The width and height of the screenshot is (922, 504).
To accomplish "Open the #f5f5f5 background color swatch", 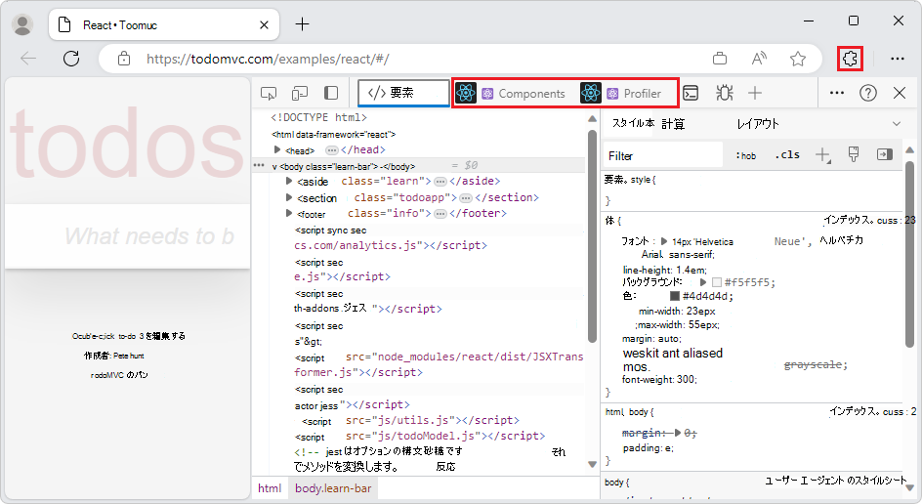I will (716, 282).
